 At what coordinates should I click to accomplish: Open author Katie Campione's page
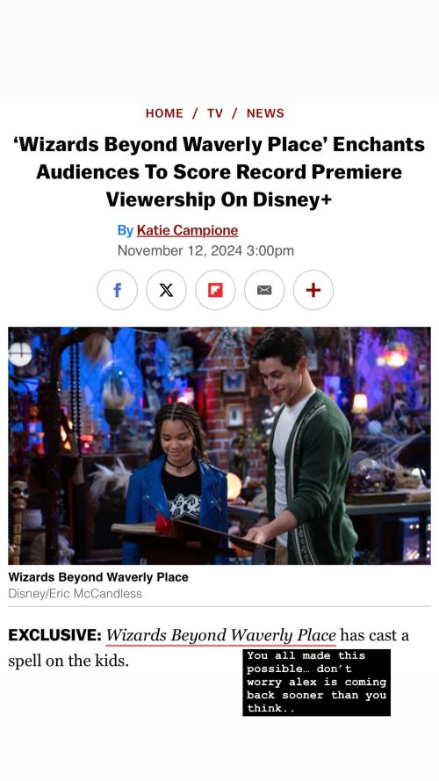tap(187, 230)
